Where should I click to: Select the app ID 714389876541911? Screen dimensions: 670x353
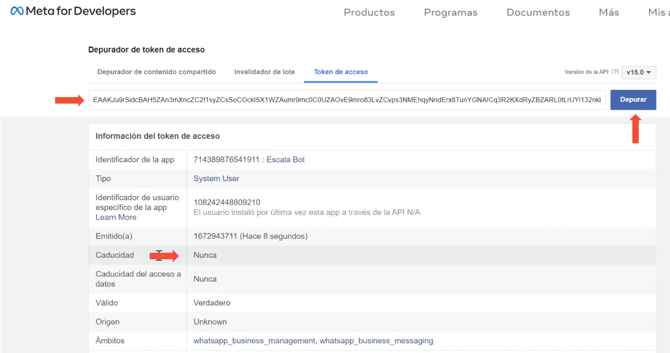tap(226, 160)
